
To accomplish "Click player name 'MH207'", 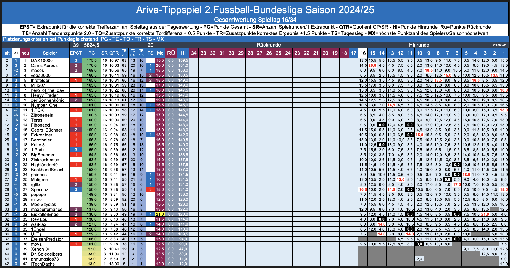I will point(38,85).
